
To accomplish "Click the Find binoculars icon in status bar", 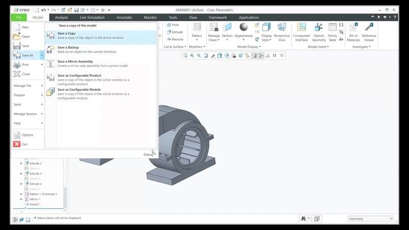I will click(304, 218).
